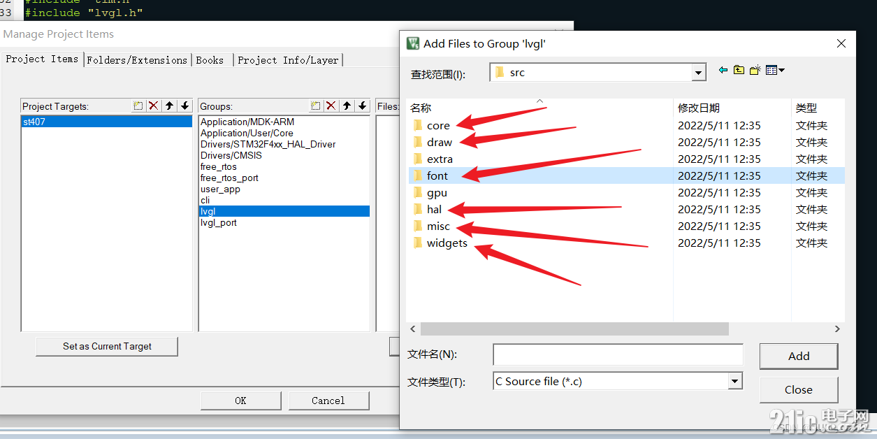This screenshot has height=439, width=877.
Task: Create a new folder in src
Action: tap(755, 70)
